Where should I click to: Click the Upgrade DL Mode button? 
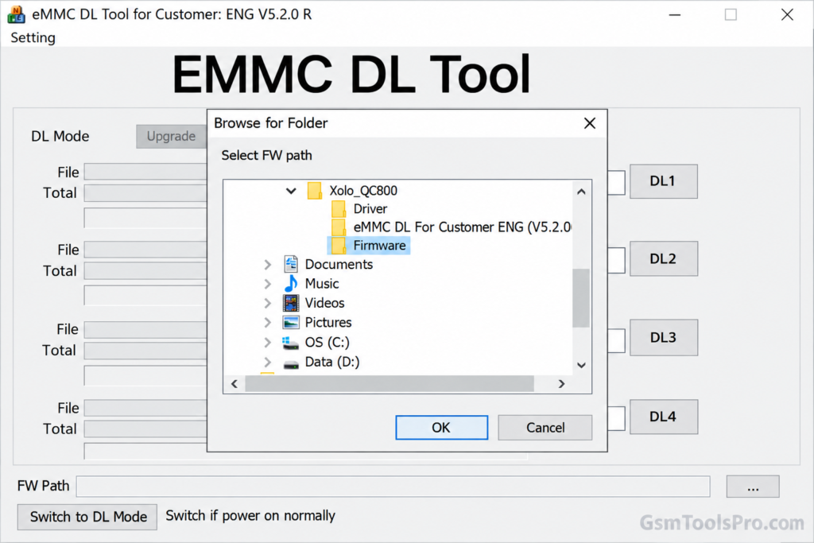172,137
